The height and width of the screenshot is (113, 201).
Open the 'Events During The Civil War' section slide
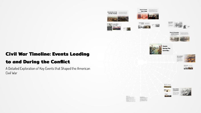pos(161,49)
